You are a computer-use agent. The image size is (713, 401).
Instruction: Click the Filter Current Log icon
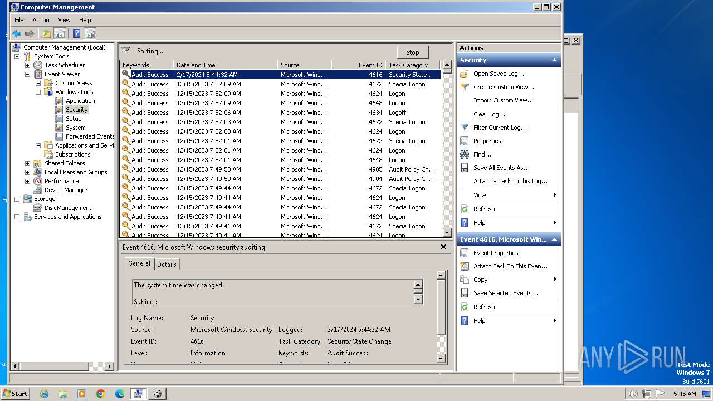click(465, 128)
